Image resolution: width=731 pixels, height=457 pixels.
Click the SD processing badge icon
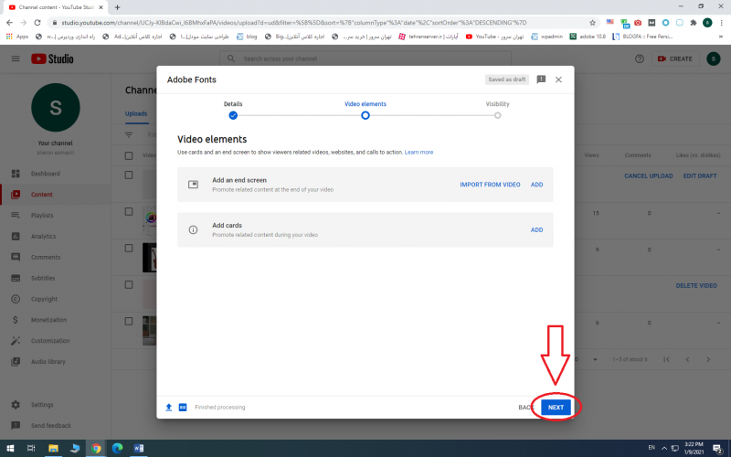[x=183, y=407]
